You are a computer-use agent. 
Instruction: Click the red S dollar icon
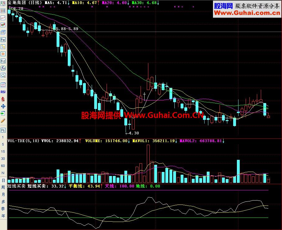[3, 99]
